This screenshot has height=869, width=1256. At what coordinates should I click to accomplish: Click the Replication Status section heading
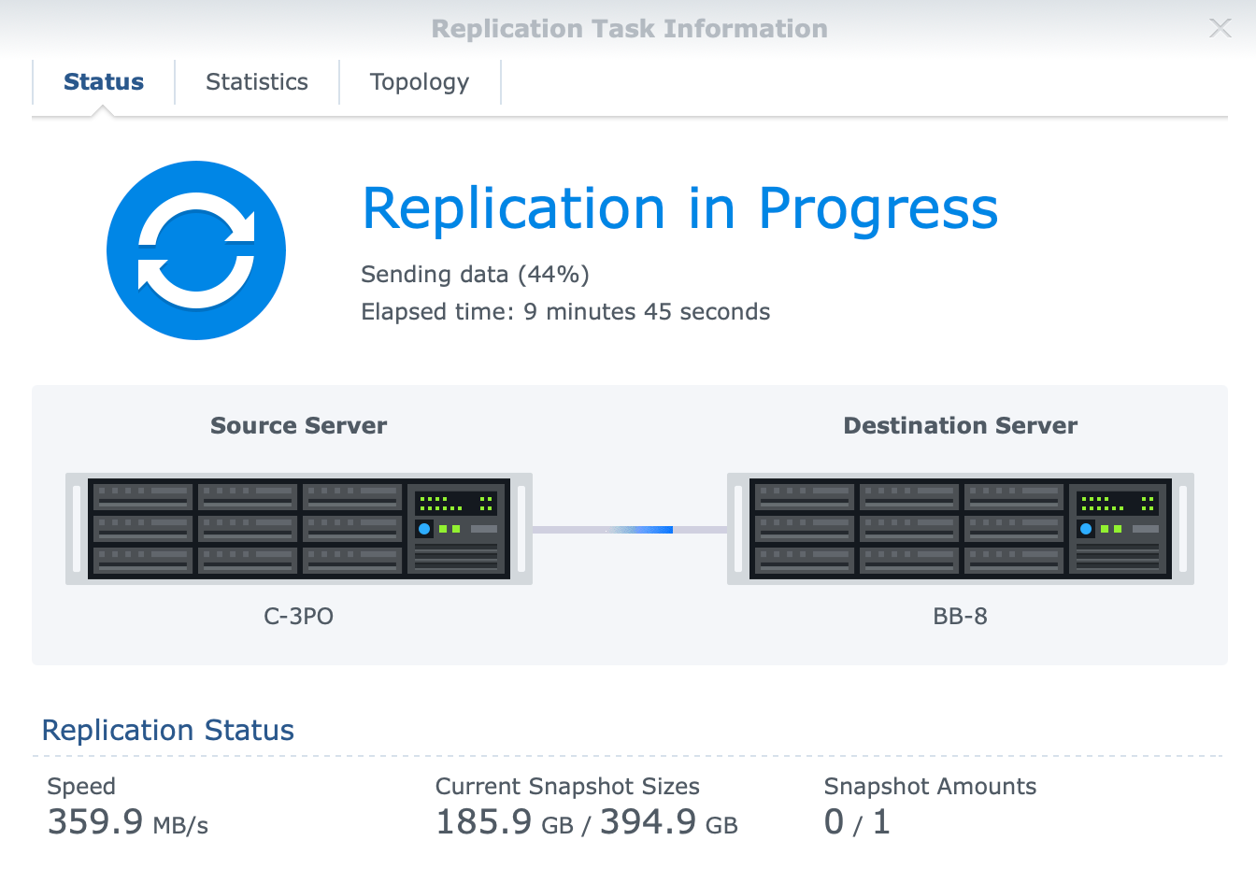coord(168,730)
